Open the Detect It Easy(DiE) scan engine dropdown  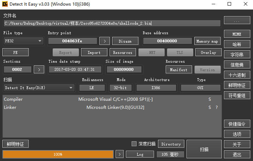coord(39,88)
